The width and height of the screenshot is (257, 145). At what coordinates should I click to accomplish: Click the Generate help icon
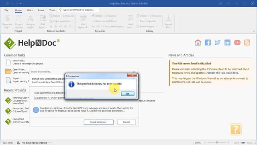tap(7, 22)
